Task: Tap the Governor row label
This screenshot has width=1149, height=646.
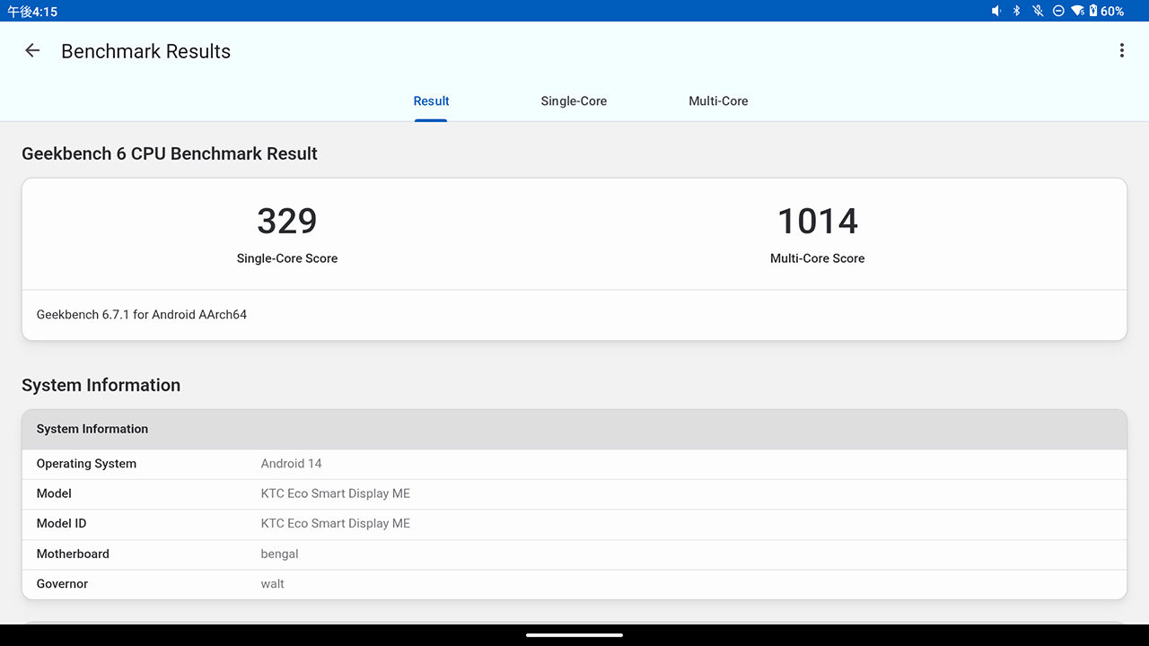Action: click(62, 584)
